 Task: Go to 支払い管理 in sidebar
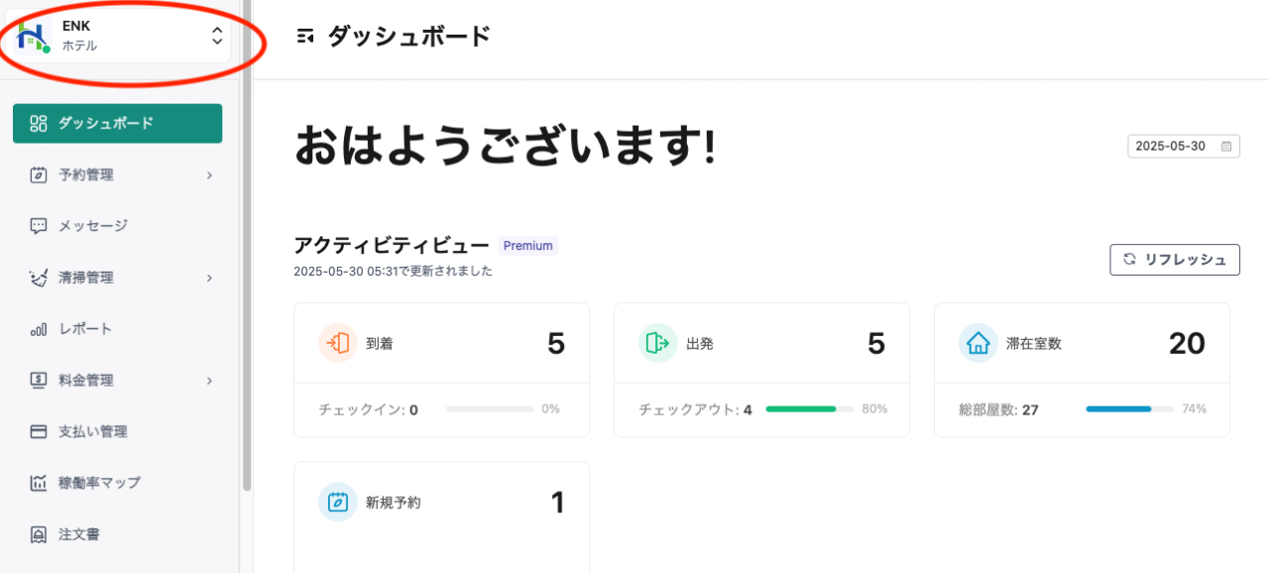[x=92, y=431]
